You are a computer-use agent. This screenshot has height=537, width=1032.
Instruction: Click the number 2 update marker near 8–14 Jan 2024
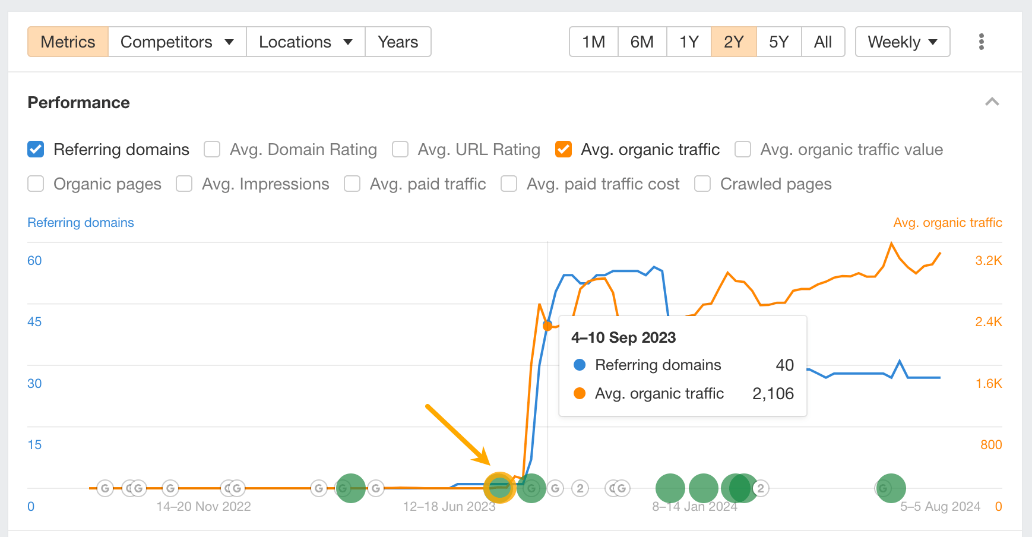pyautogui.click(x=761, y=488)
